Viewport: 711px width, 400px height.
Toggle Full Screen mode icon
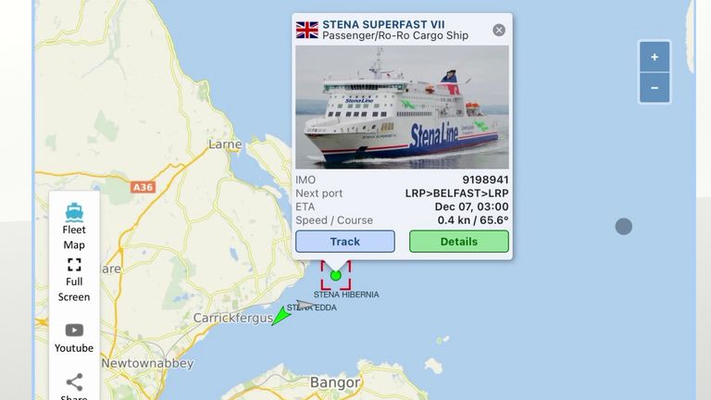74,265
